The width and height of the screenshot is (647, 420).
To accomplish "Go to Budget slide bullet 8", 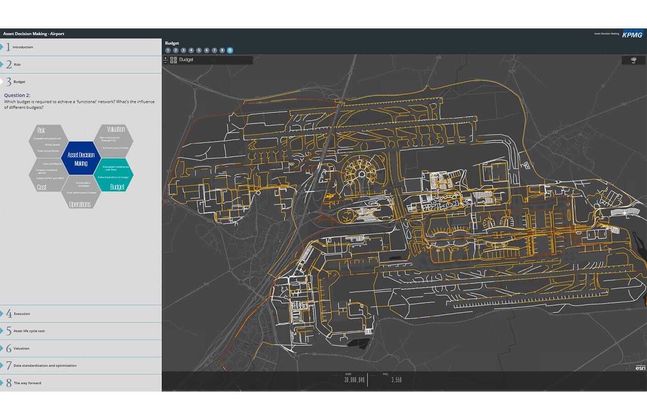I will coord(222,50).
